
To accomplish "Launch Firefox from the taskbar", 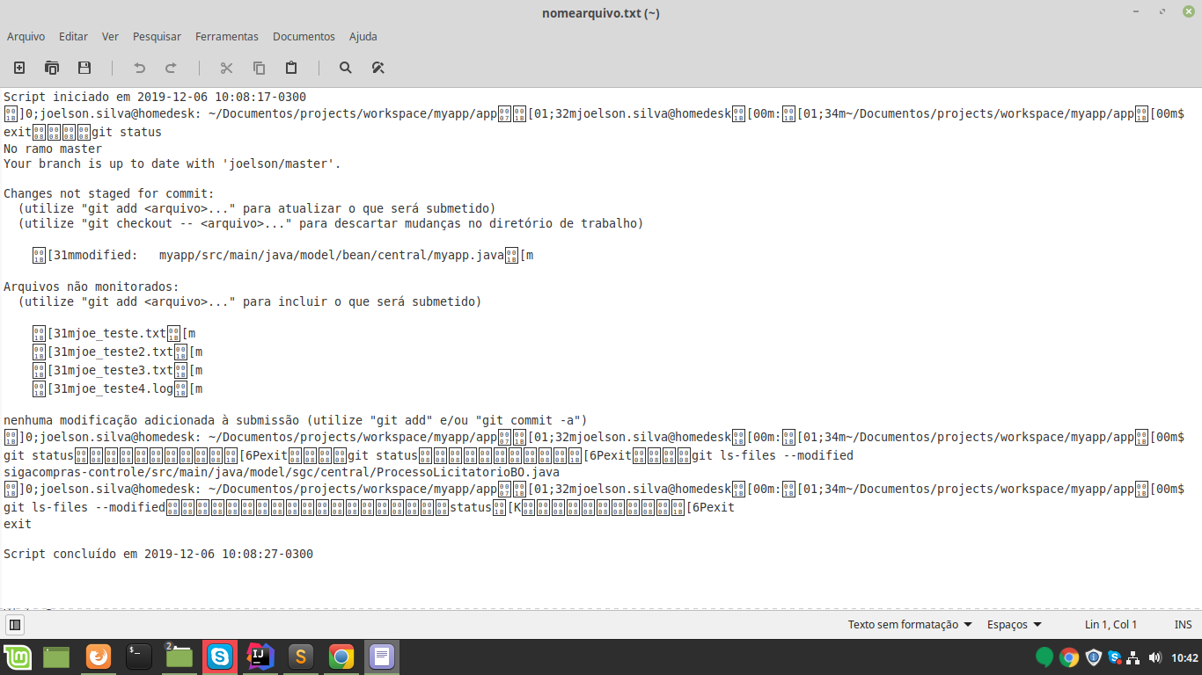I will (x=98, y=657).
